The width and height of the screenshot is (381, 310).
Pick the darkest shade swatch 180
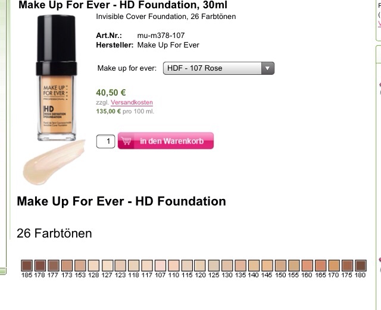[x=361, y=265]
